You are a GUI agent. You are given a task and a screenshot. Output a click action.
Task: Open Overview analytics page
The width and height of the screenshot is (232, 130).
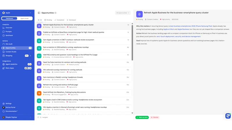(x=9, y=28)
